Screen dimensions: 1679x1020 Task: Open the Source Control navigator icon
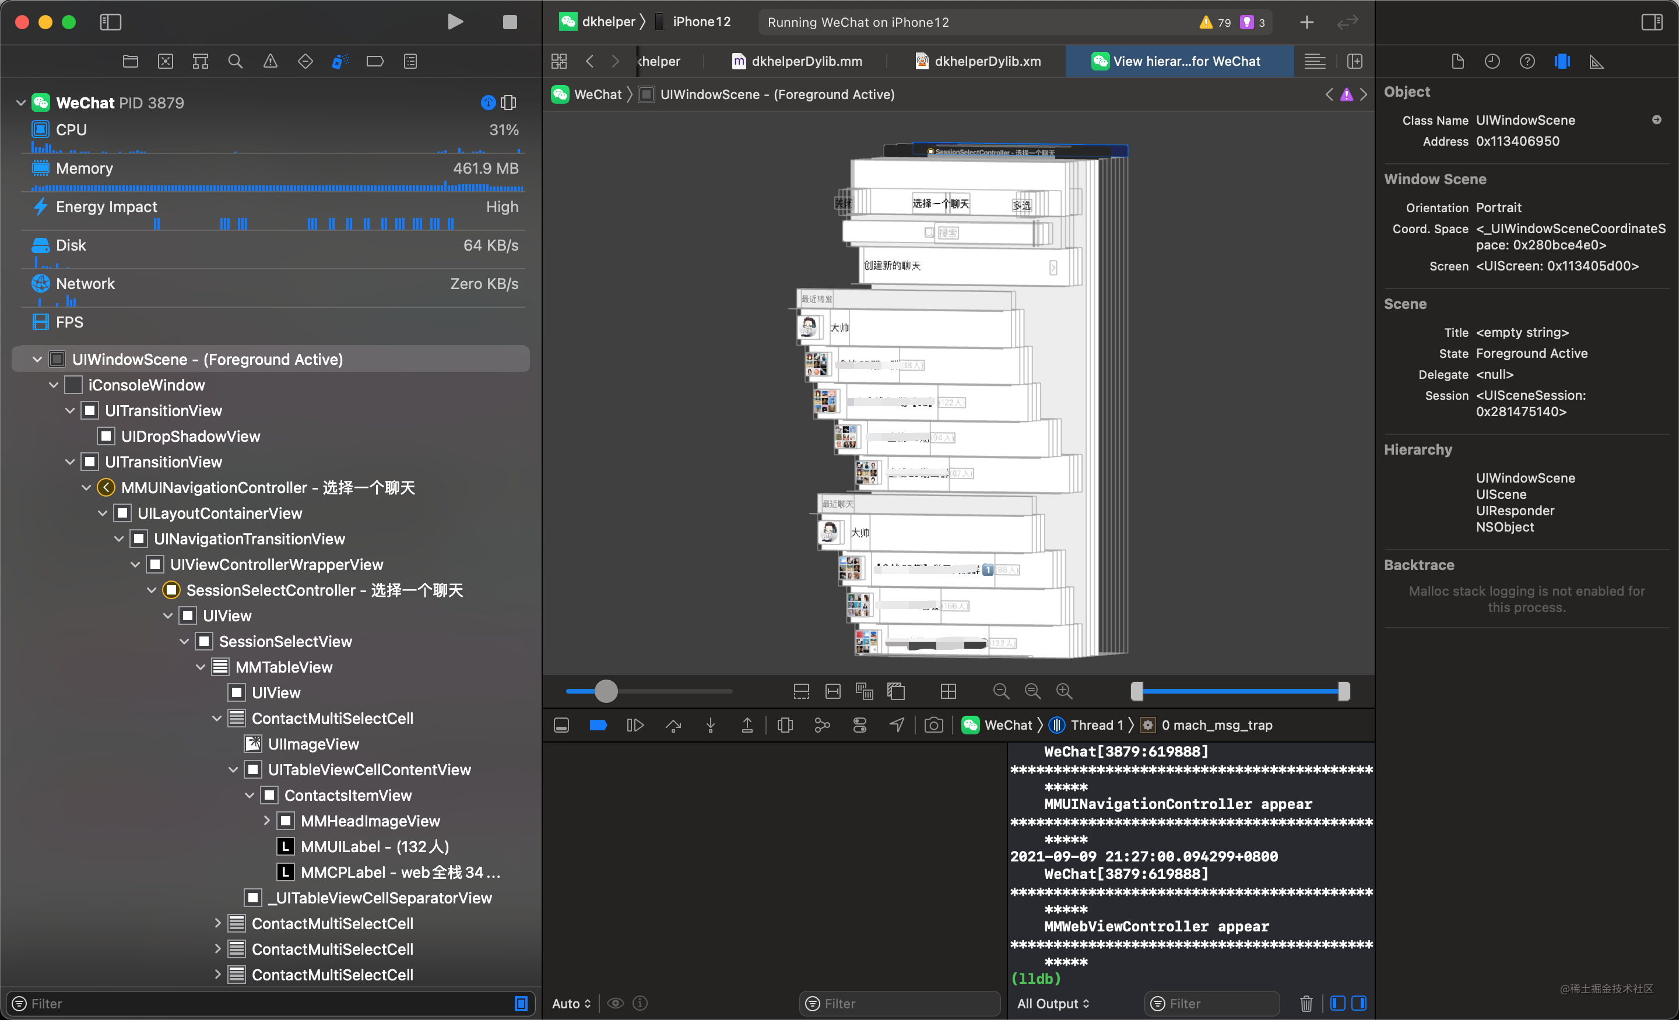click(x=166, y=61)
